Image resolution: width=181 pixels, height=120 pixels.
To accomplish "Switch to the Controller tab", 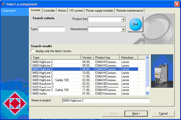I will pos(49,11).
